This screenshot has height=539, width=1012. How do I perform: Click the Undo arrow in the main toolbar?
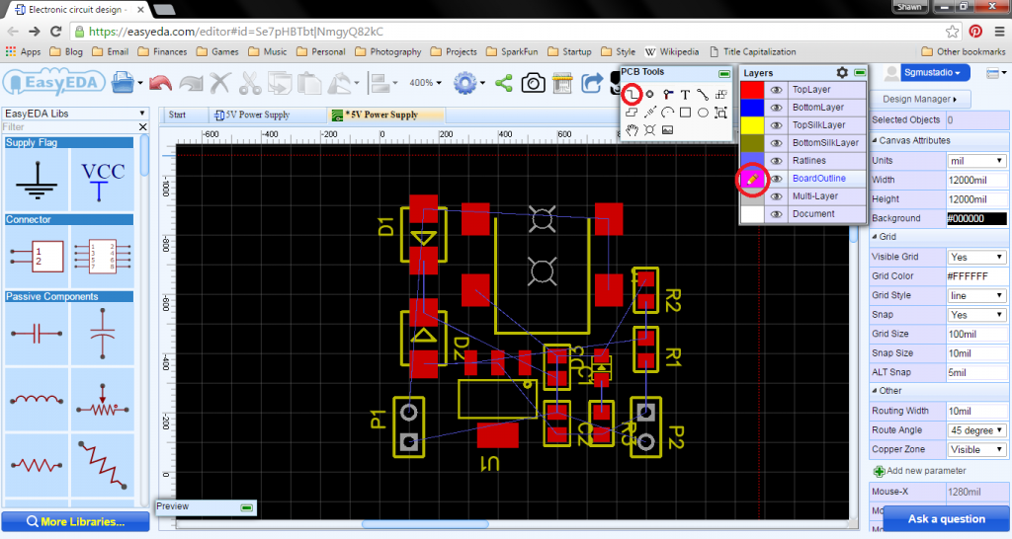[x=161, y=83]
